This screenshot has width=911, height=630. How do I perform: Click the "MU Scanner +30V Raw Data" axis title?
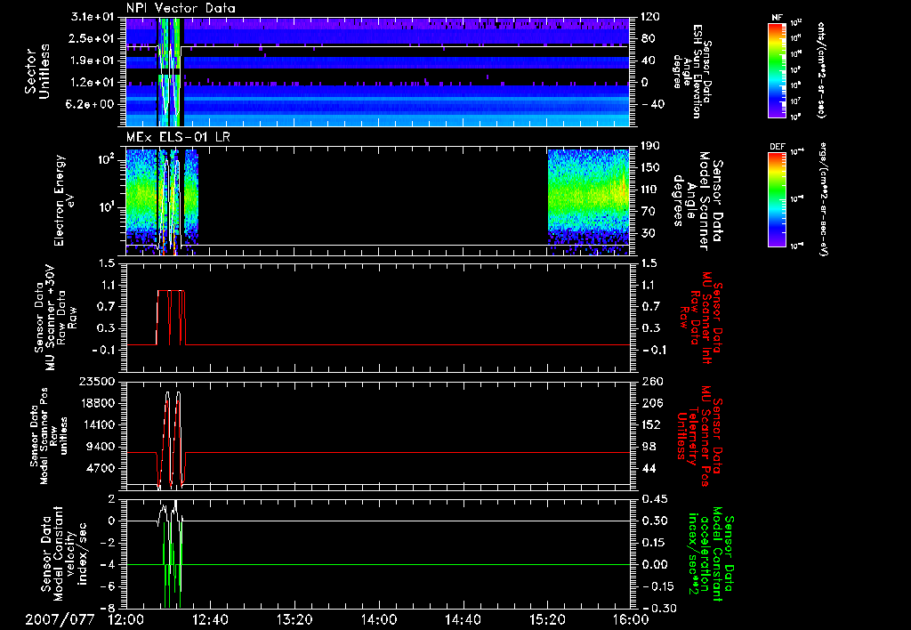click(55, 319)
